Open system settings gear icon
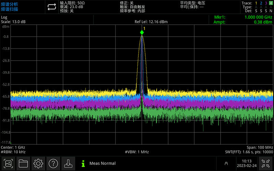274x171 pixels. tap(38, 163)
